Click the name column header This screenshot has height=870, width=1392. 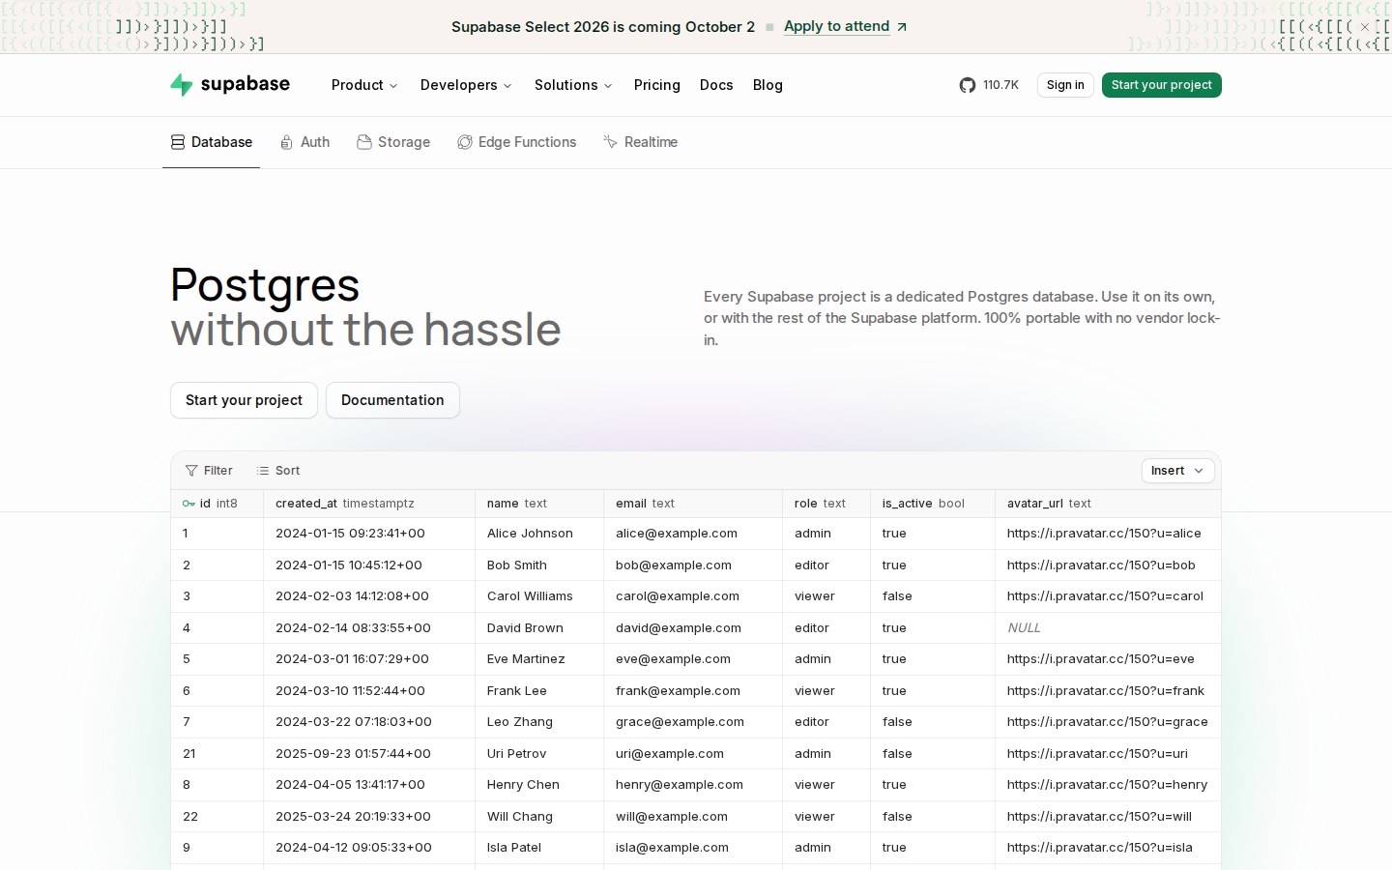(539, 504)
